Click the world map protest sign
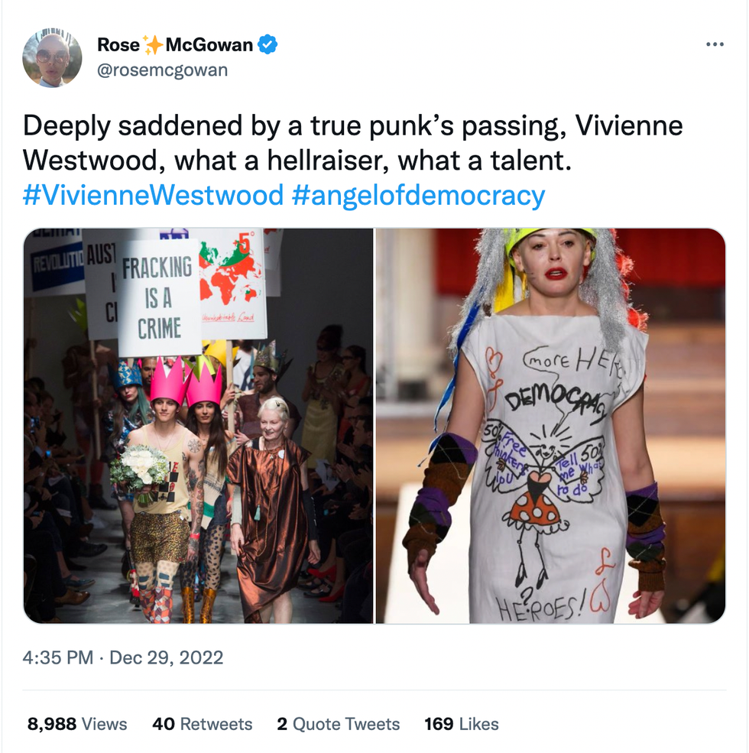The width and height of the screenshot is (749, 753). point(233,284)
